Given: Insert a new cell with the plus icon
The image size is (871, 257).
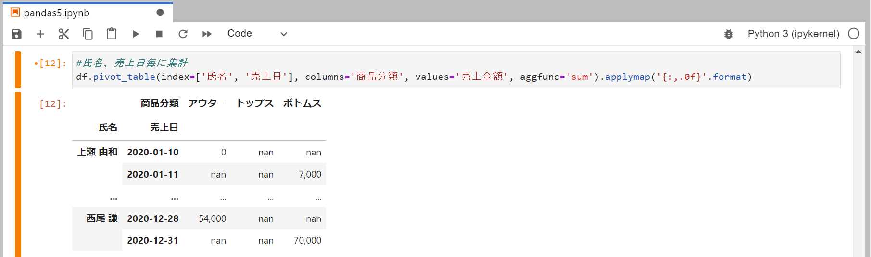Looking at the screenshot, I should coord(40,34).
